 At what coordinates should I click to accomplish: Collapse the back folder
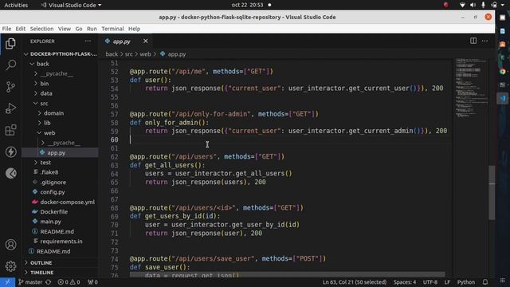point(61,64)
